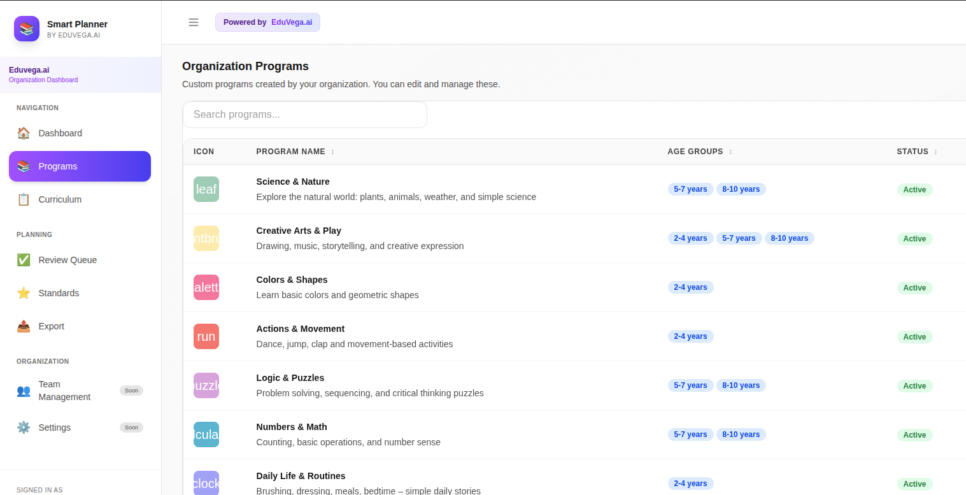Open the Export section
Viewport: 966px width, 495px height.
coord(51,326)
